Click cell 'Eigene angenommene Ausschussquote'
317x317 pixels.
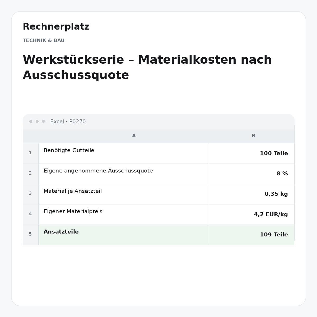[124, 174]
